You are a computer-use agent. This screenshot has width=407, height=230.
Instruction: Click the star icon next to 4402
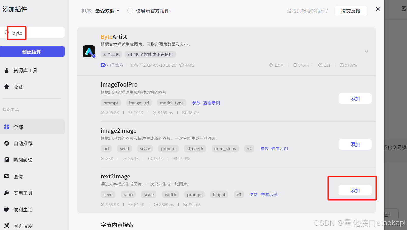[x=182, y=65]
